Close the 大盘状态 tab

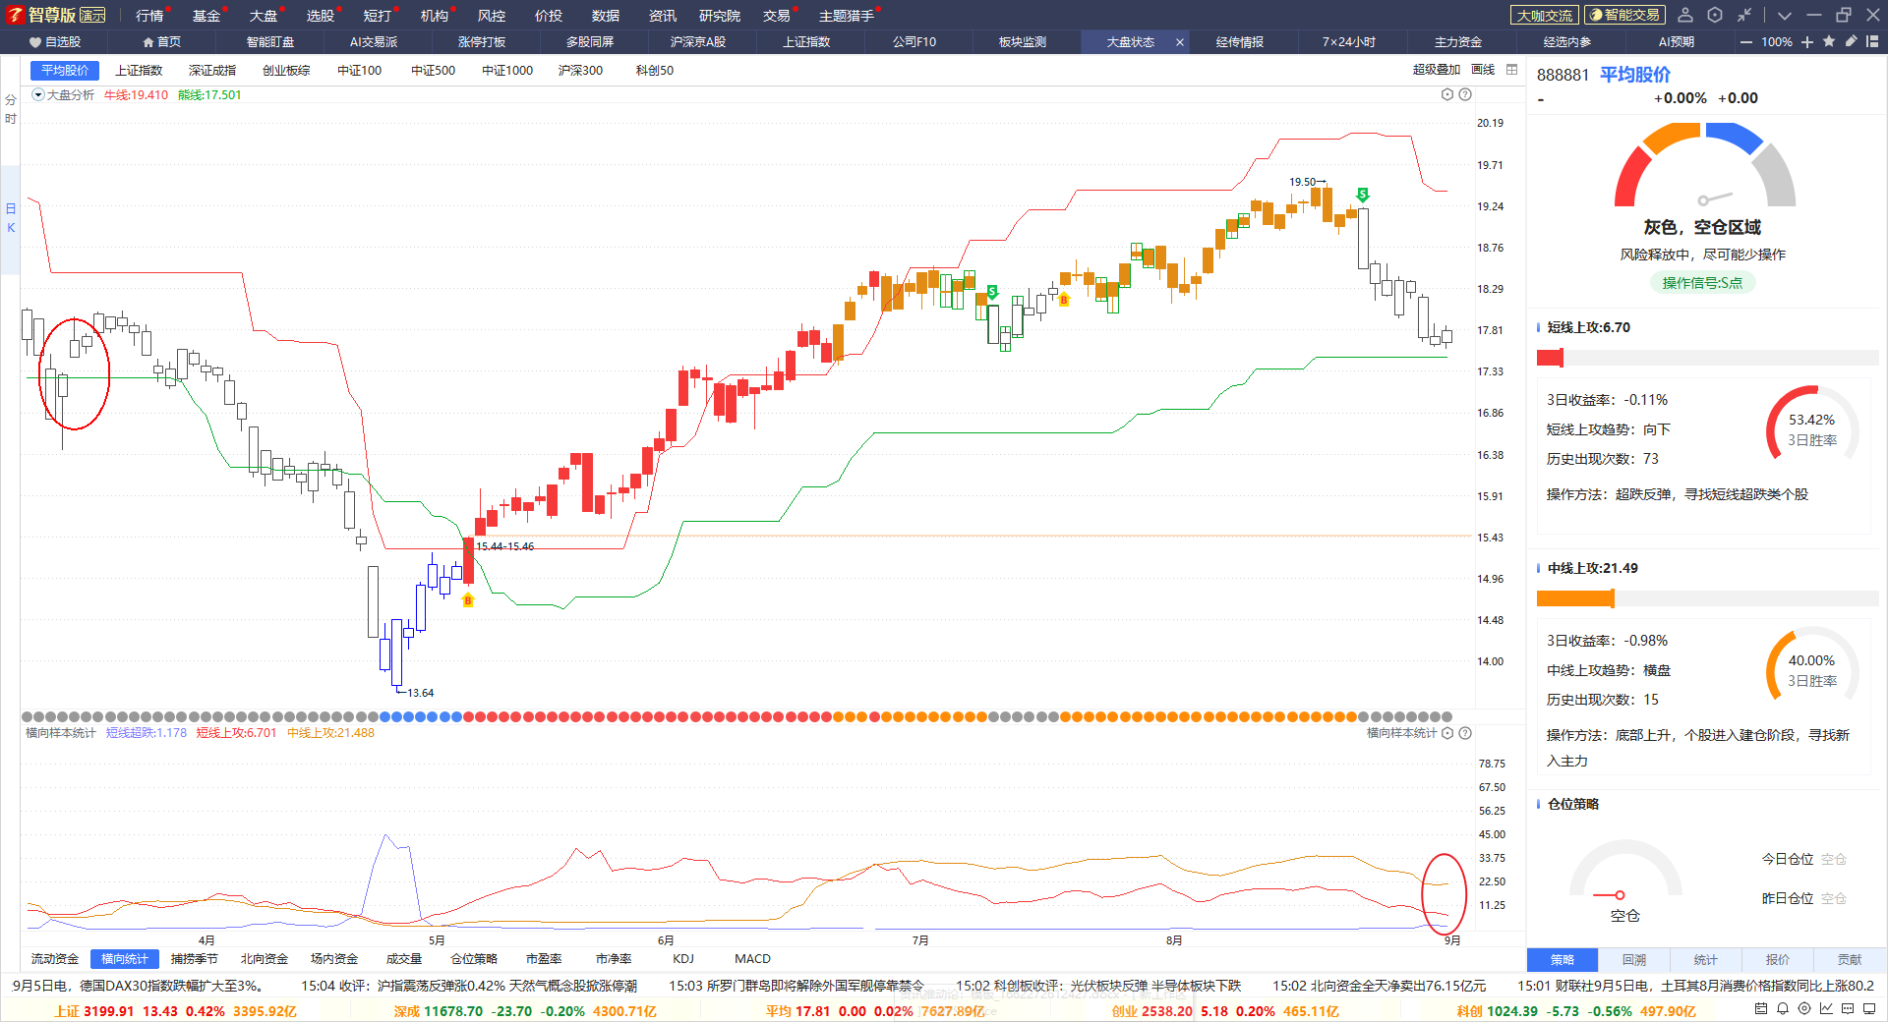(1180, 42)
